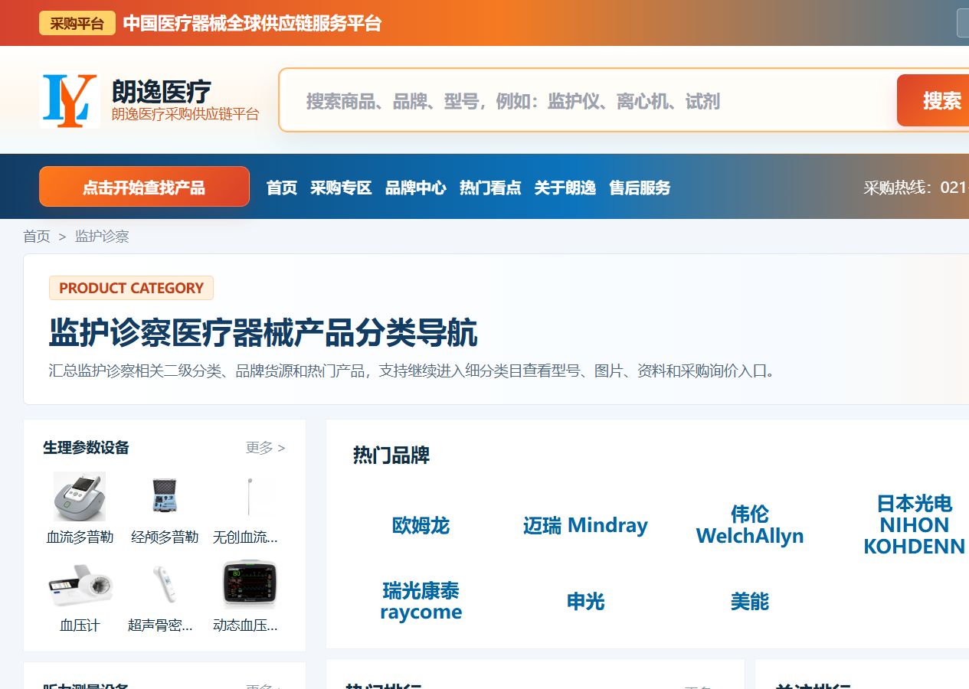
Task: Open the 欧姆龙 brand link
Action: point(421,525)
